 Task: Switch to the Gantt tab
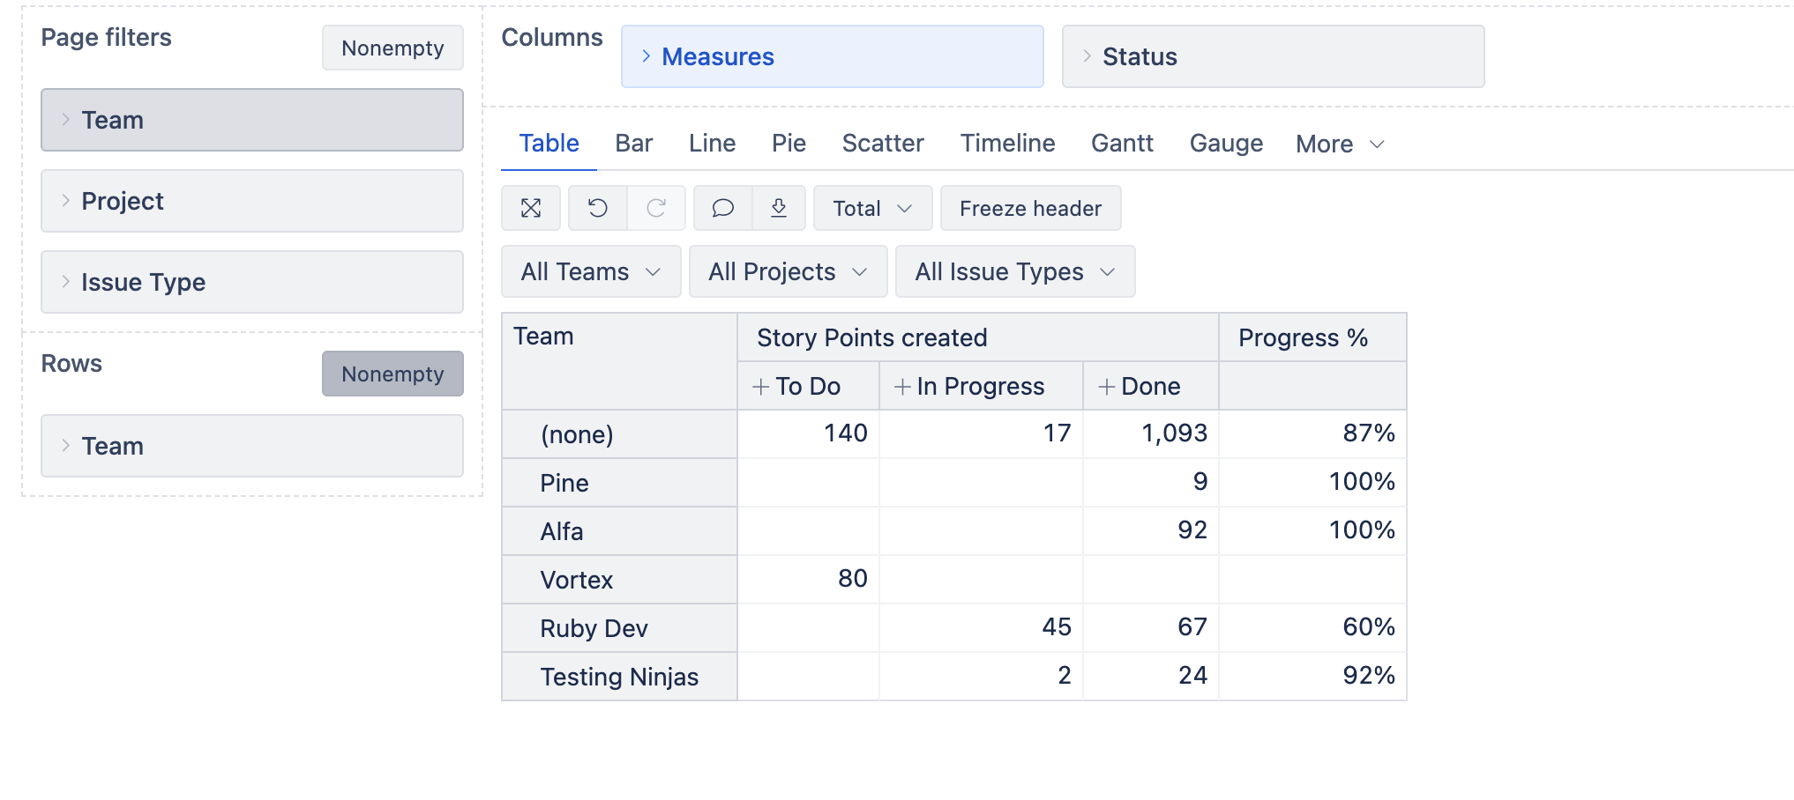point(1122,143)
